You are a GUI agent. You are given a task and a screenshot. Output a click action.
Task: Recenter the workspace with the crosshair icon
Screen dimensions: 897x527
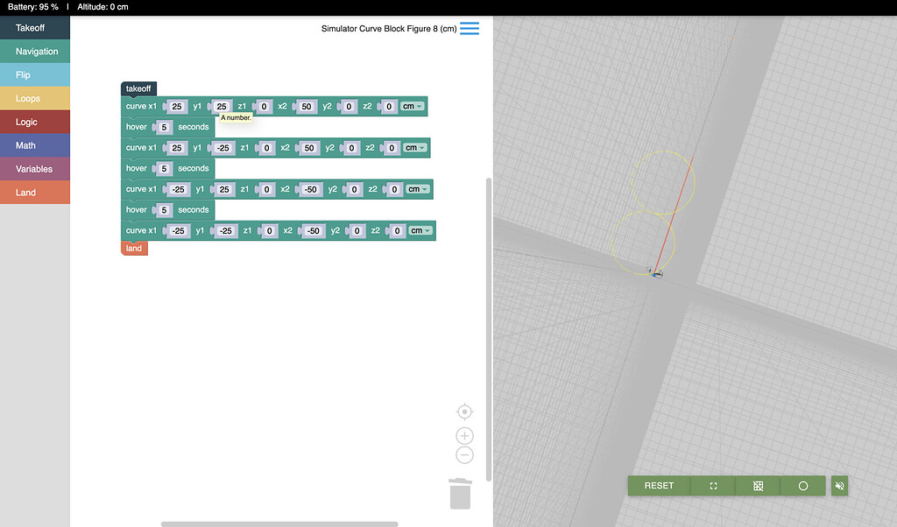[x=464, y=411]
